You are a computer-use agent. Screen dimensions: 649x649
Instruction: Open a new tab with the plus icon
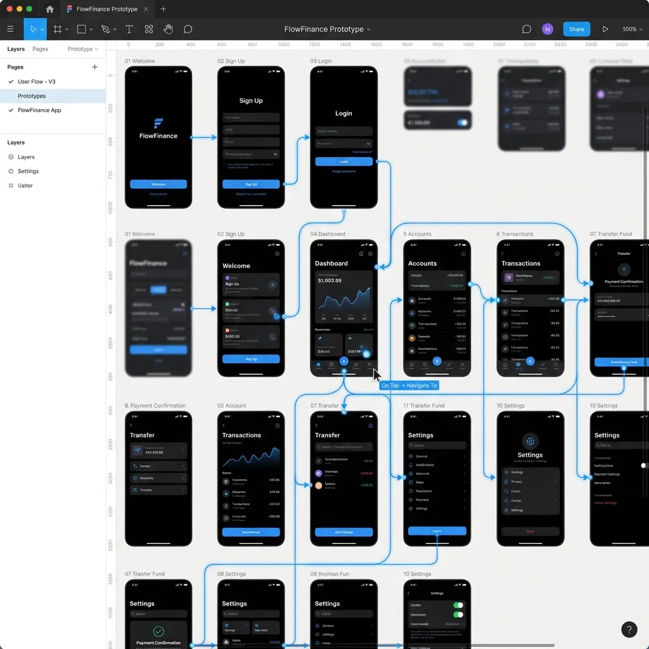[163, 9]
